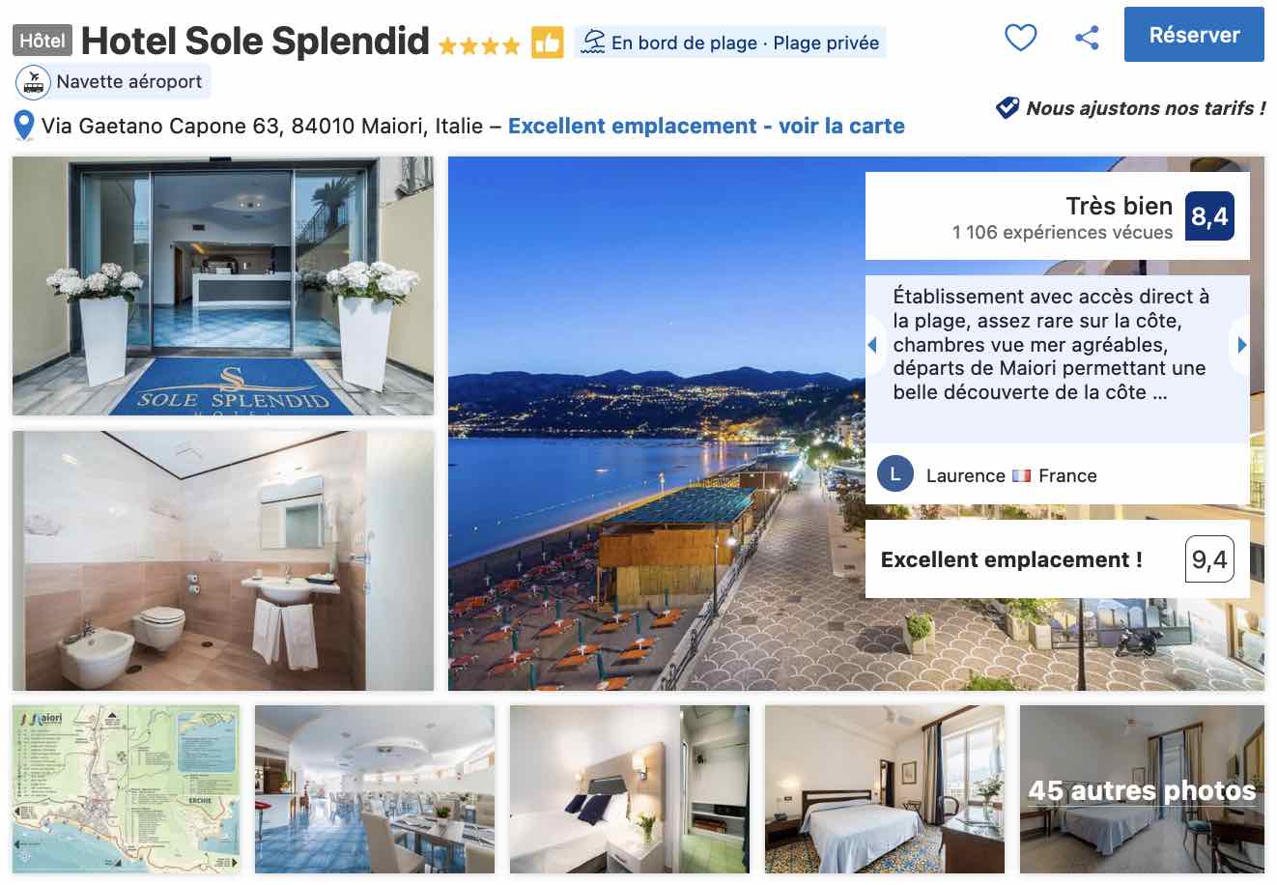Screen dimensions: 1277x885
Task: Click 'Nous ajustons nos tarifs' link
Action: (x=1145, y=108)
